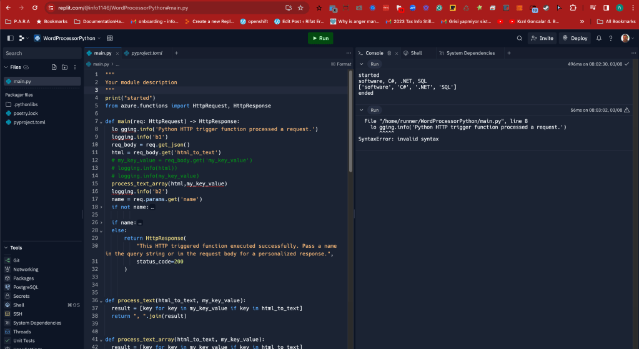Close the main.py editor tab
Image resolution: width=639 pixels, height=349 pixels.
(117, 53)
